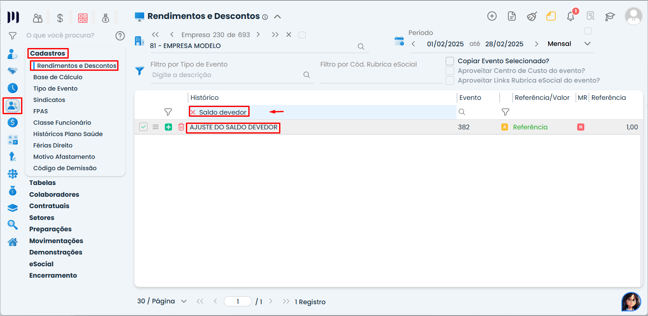This screenshot has height=316, width=648.
Task: Click the help question mark icon
Action: 120,36
